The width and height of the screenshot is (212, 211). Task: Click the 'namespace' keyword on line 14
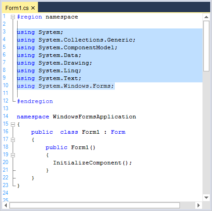(33, 117)
